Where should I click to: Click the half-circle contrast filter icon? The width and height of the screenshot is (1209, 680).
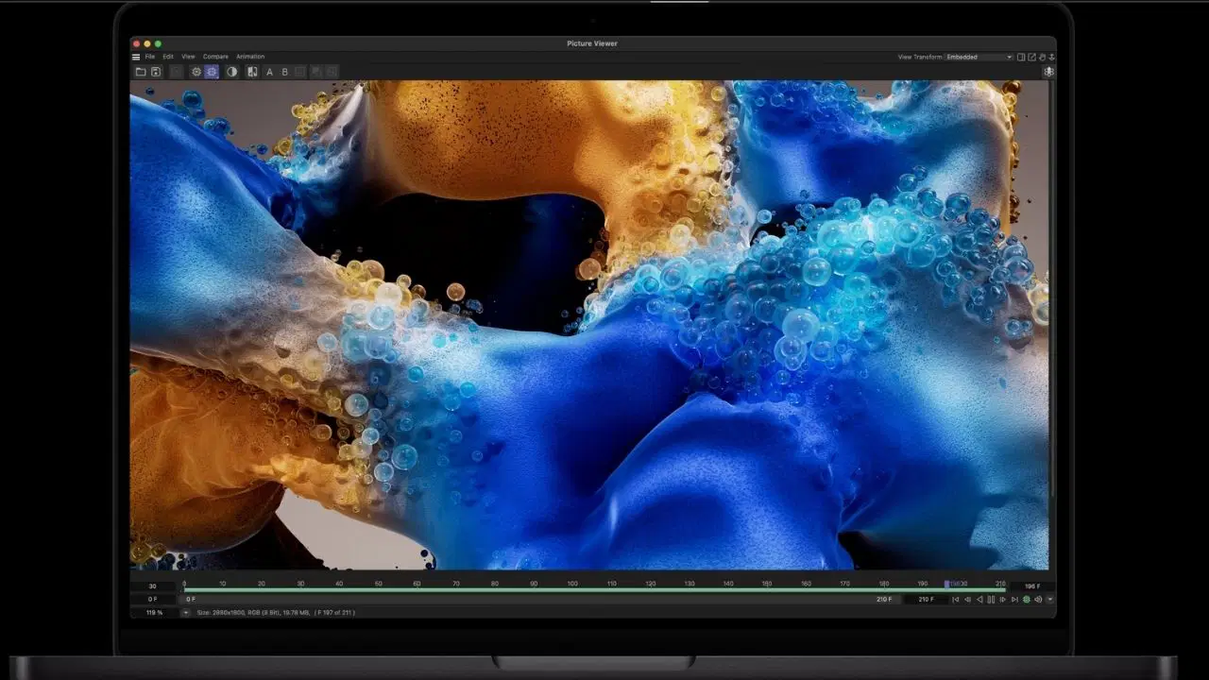232,72
